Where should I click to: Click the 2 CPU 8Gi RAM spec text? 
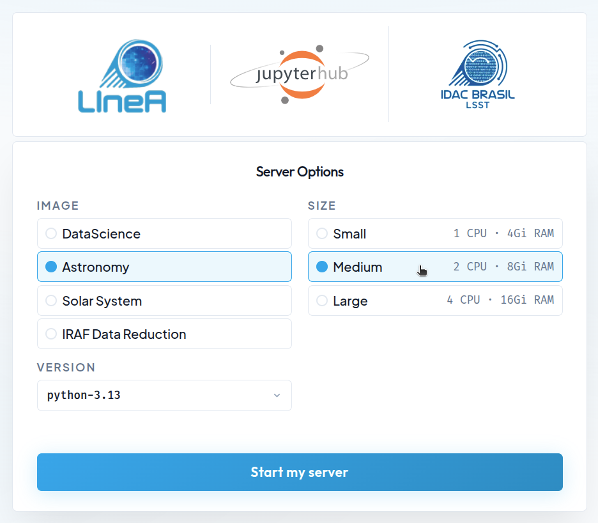click(x=503, y=267)
